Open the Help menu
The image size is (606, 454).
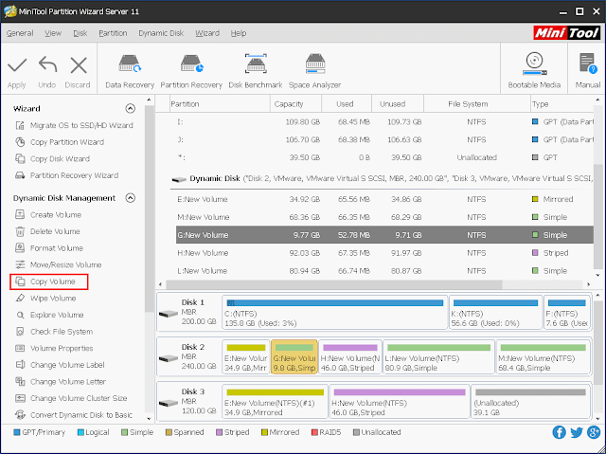(x=239, y=33)
